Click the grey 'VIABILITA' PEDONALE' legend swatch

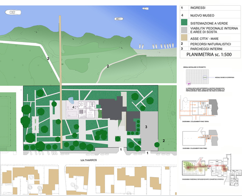point(184,30)
